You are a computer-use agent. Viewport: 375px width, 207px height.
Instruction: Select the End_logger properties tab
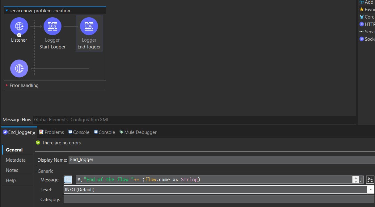pos(17,132)
